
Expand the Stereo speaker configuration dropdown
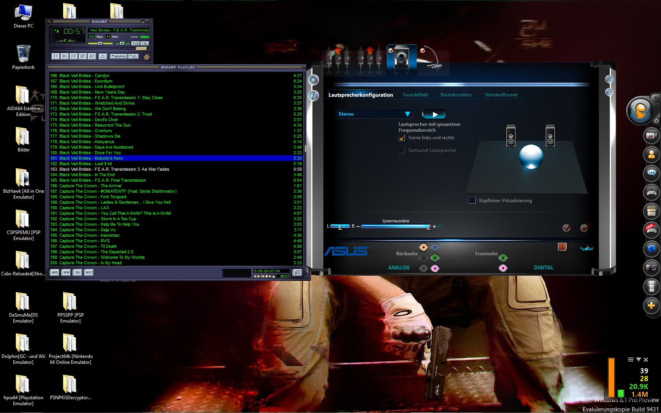point(374,114)
